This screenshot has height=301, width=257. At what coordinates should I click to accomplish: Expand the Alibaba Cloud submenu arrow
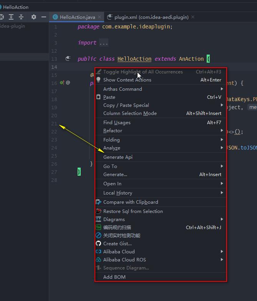(222, 251)
